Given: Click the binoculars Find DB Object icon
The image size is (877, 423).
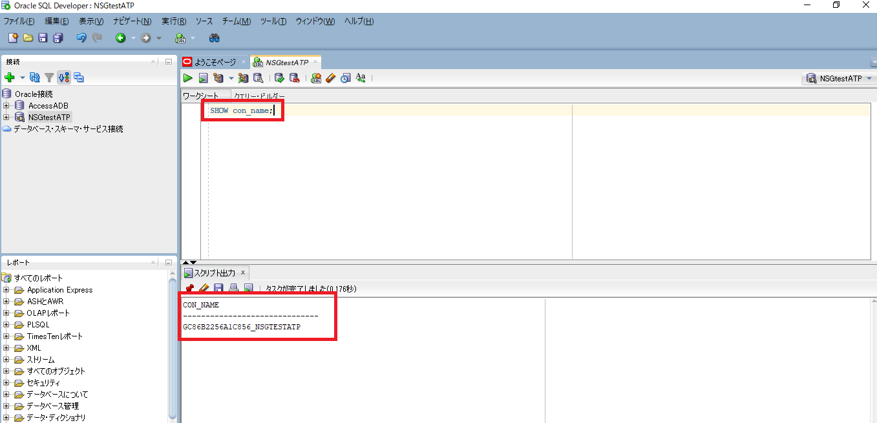Looking at the screenshot, I should 214,38.
